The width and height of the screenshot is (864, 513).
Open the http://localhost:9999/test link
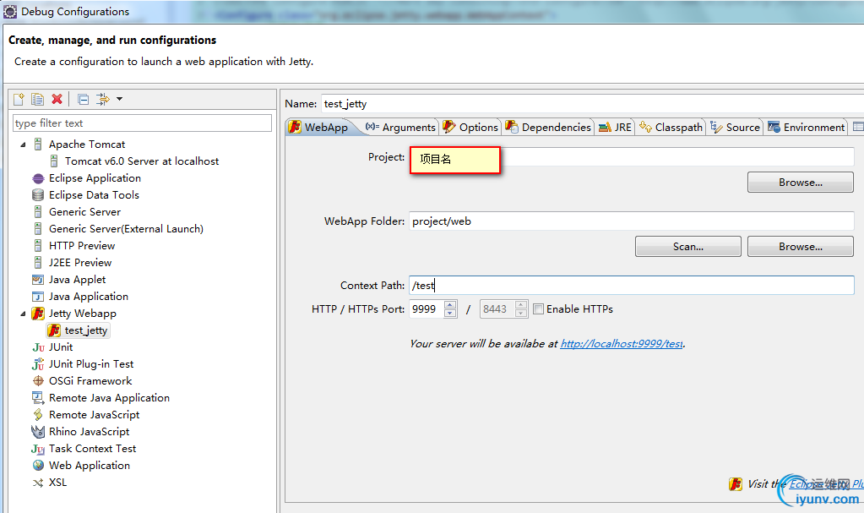pyautogui.click(x=622, y=344)
